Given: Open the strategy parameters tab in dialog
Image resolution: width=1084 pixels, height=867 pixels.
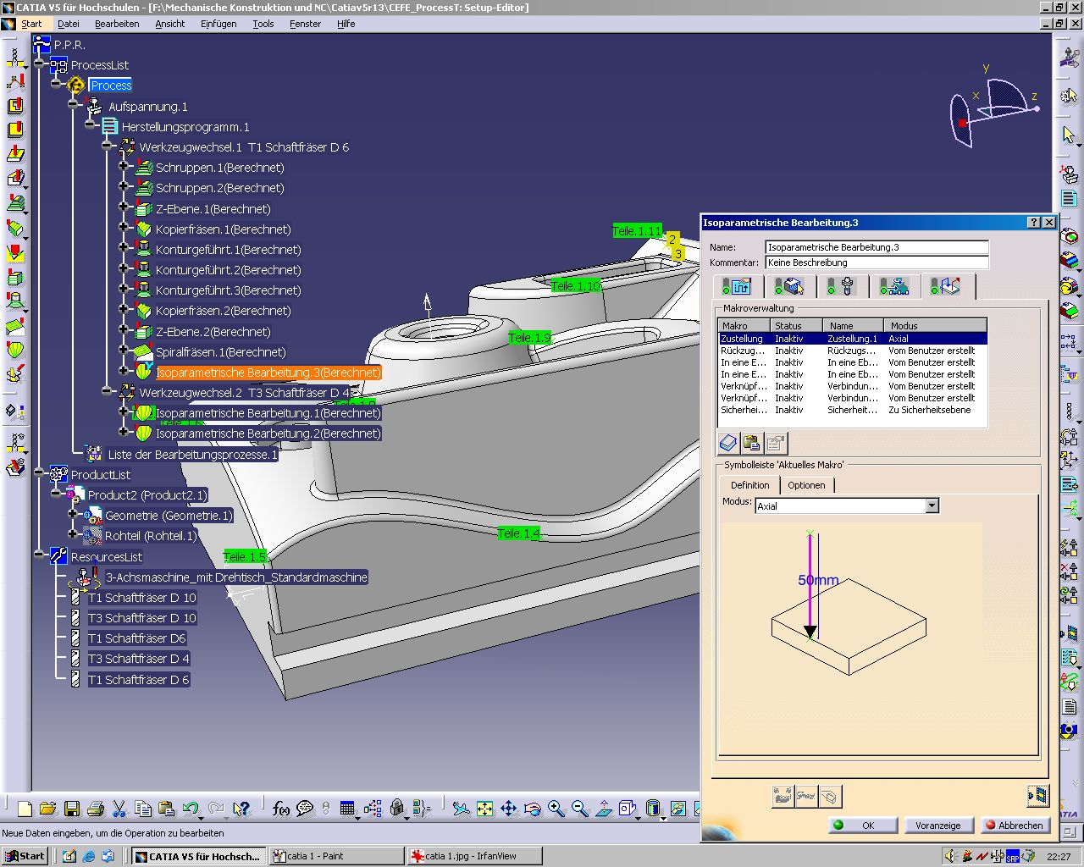Looking at the screenshot, I should point(737,286).
